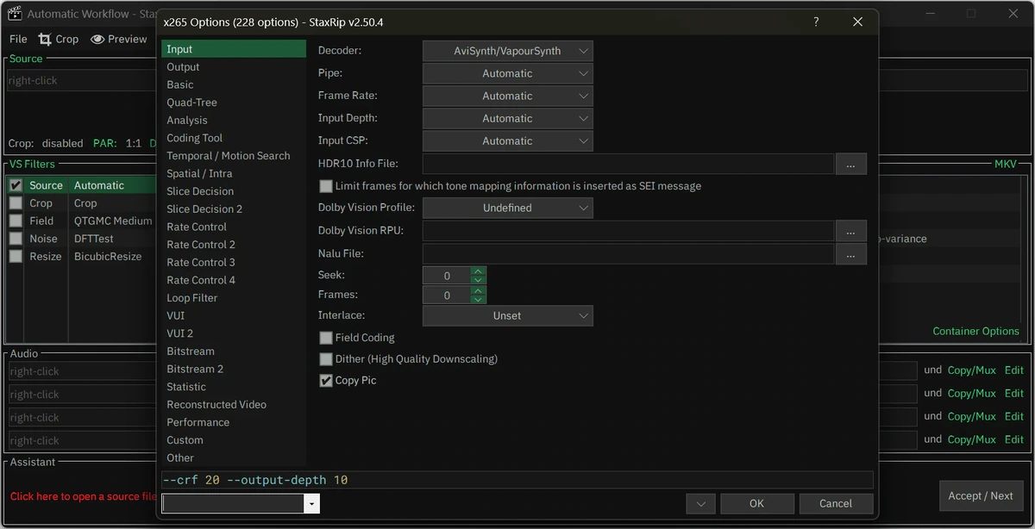Select Rate Control in the options list

pyautogui.click(x=197, y=227)
